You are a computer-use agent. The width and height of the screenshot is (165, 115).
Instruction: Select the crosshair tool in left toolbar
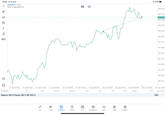coord(4,6)
